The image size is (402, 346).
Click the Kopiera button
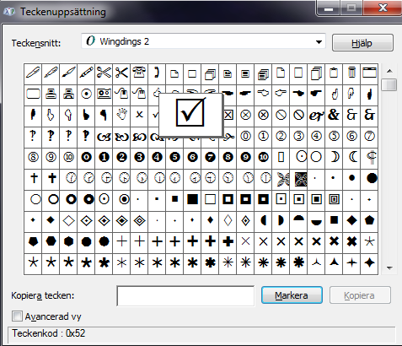coord(360,295)
